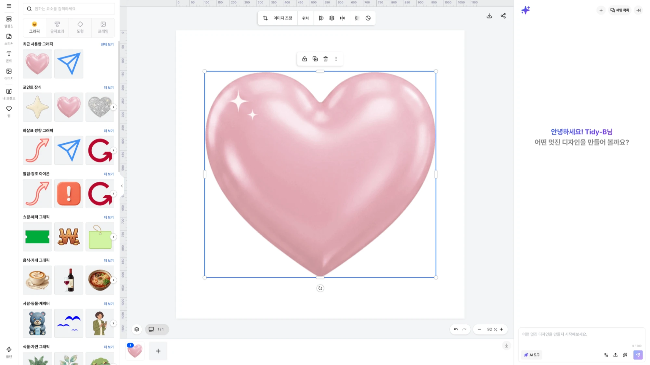Focus the element search field
Image resolution: width=650 pixels, height=365 pixels.
click(69, 9)
